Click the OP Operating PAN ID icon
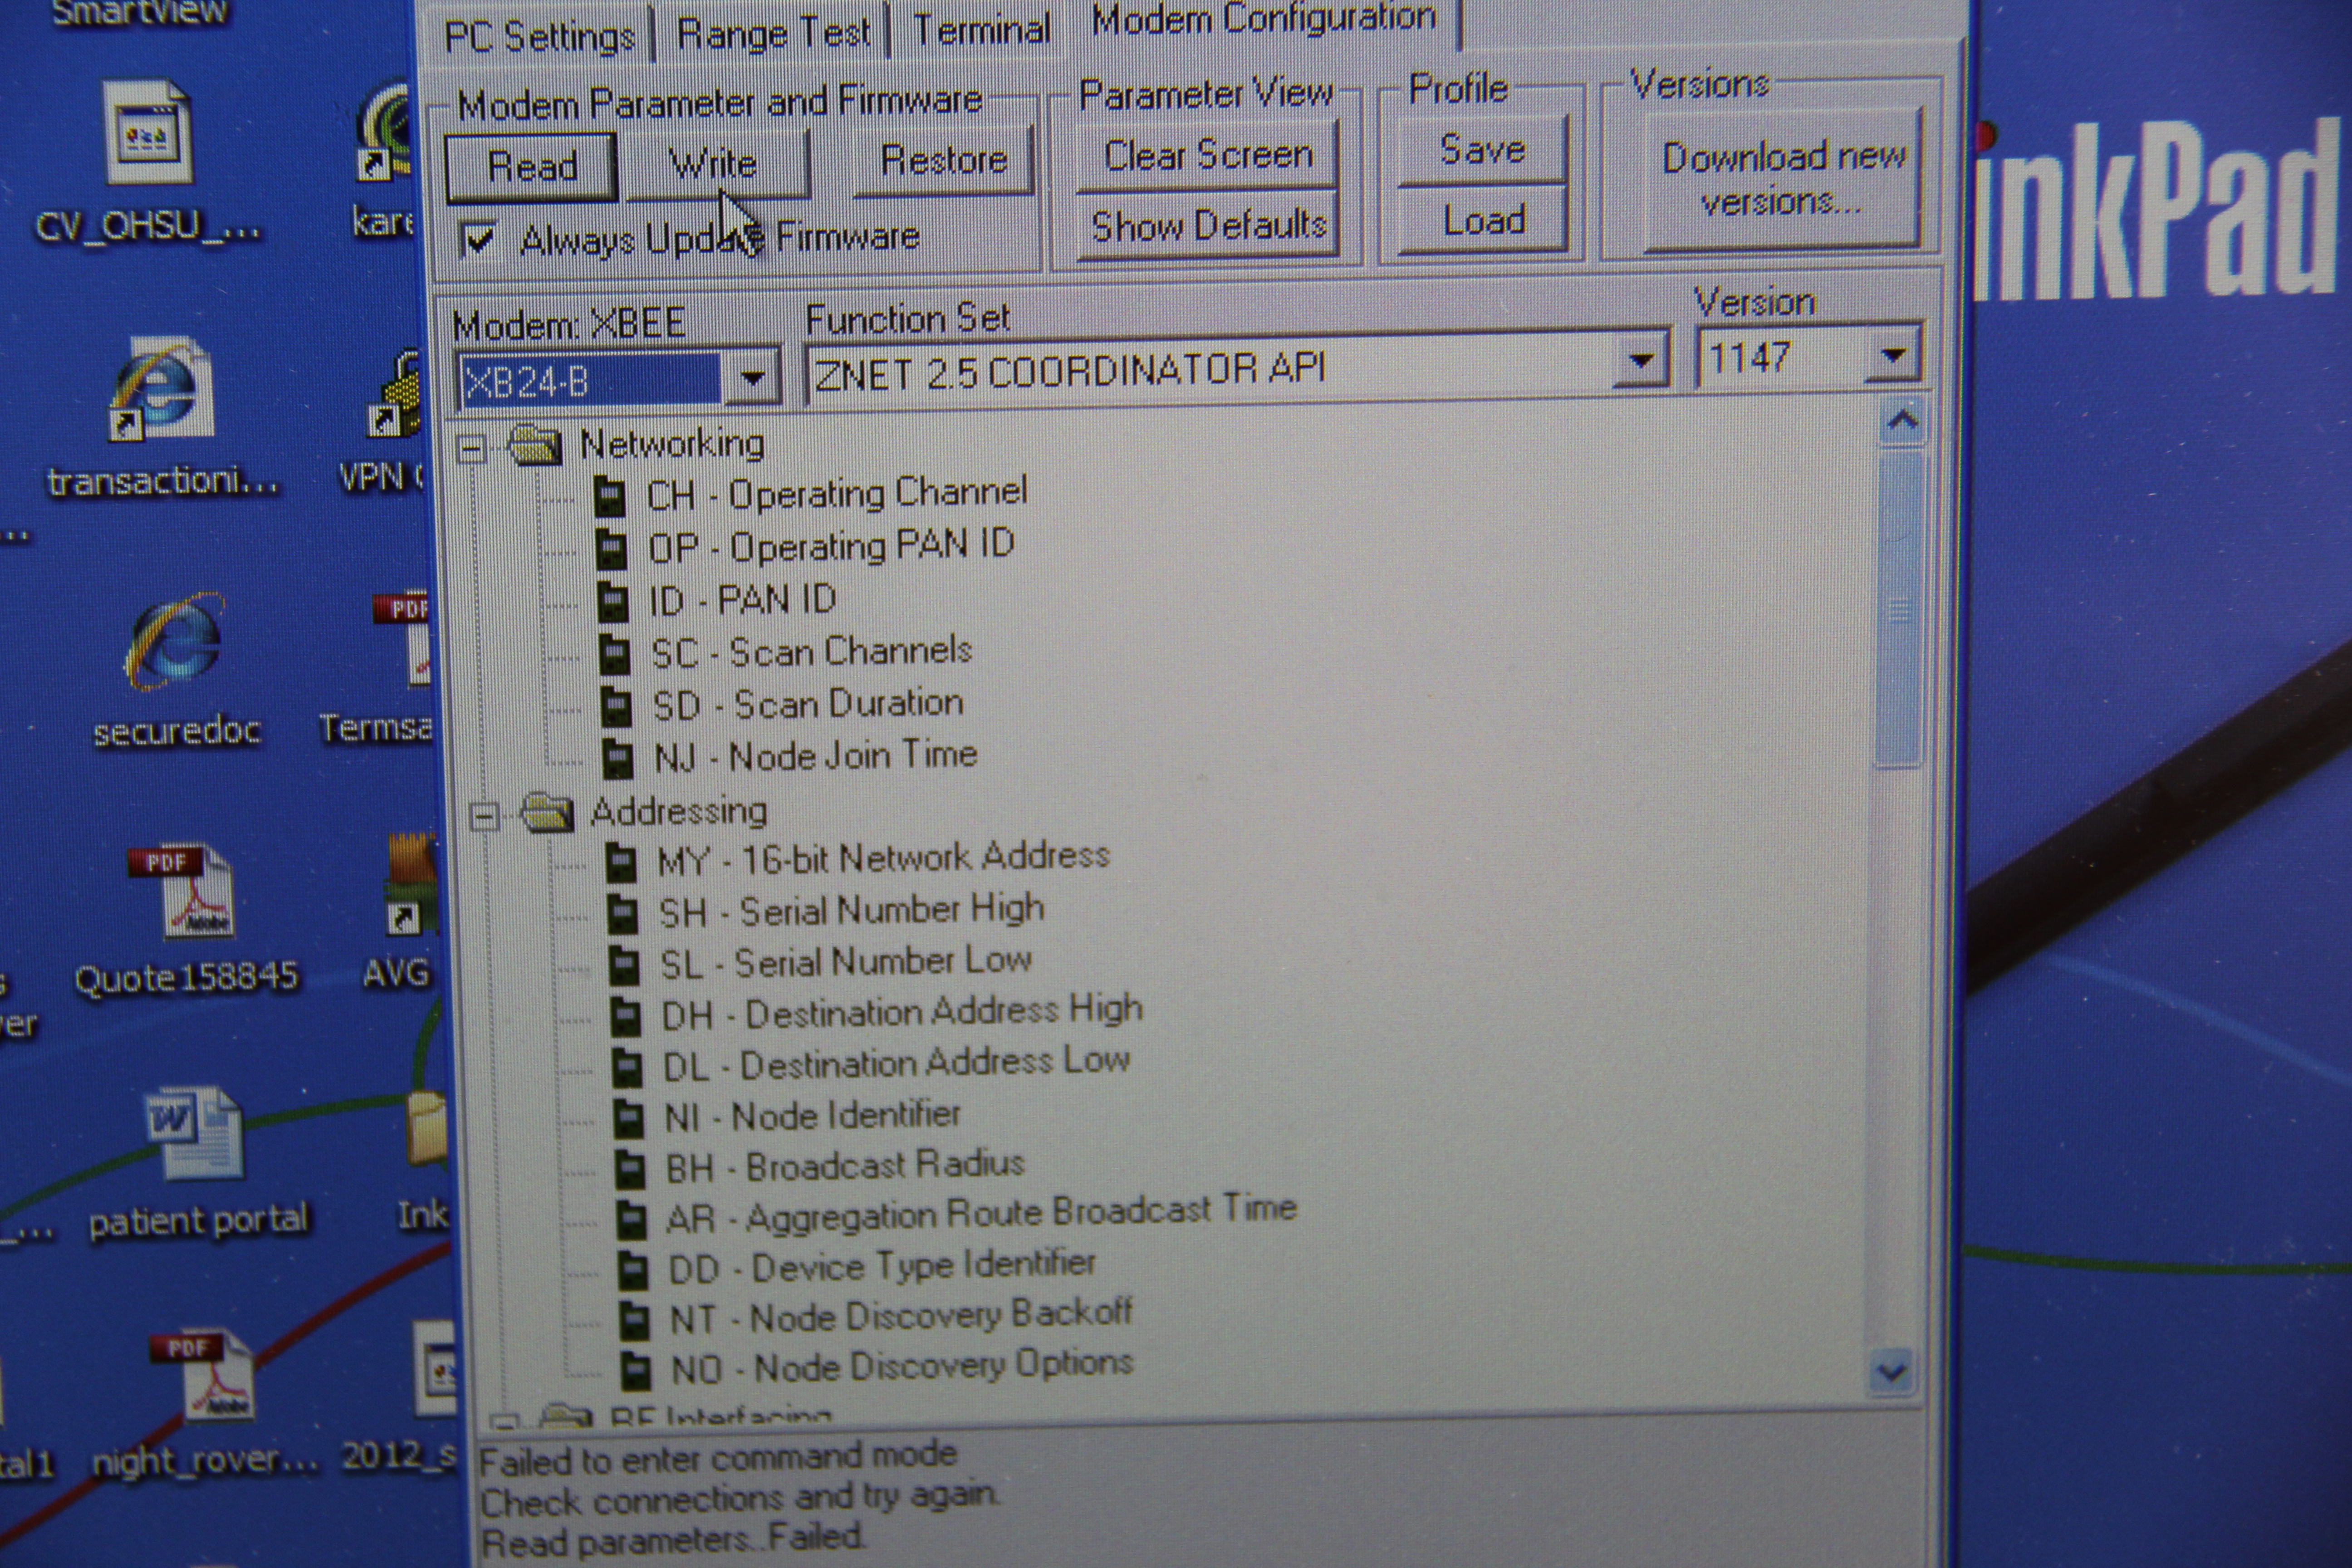This screenshot has width=2352, height=1568. click(611, 549)
